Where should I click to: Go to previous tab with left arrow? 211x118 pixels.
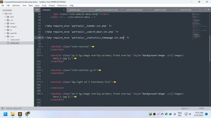coord(36,10)
